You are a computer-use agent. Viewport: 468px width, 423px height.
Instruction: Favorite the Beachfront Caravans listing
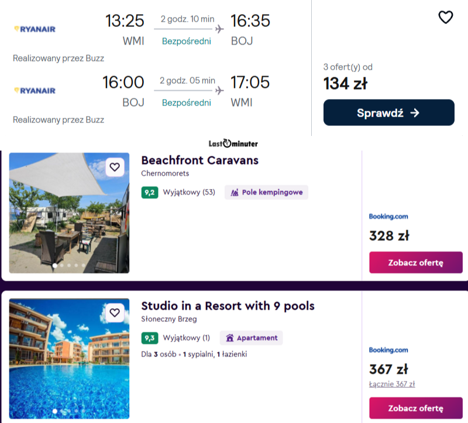115,167
